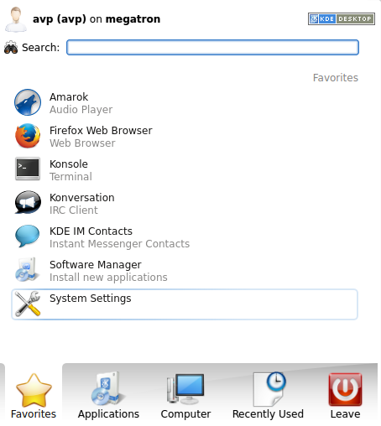This screenshot has height=426, width=381.
Task: Select the System Settings entry text
Action: (91, 299)
